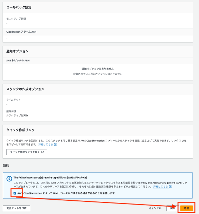Check the IAM resource acknowledgment checkbox
199x214 pixels.
15,193
